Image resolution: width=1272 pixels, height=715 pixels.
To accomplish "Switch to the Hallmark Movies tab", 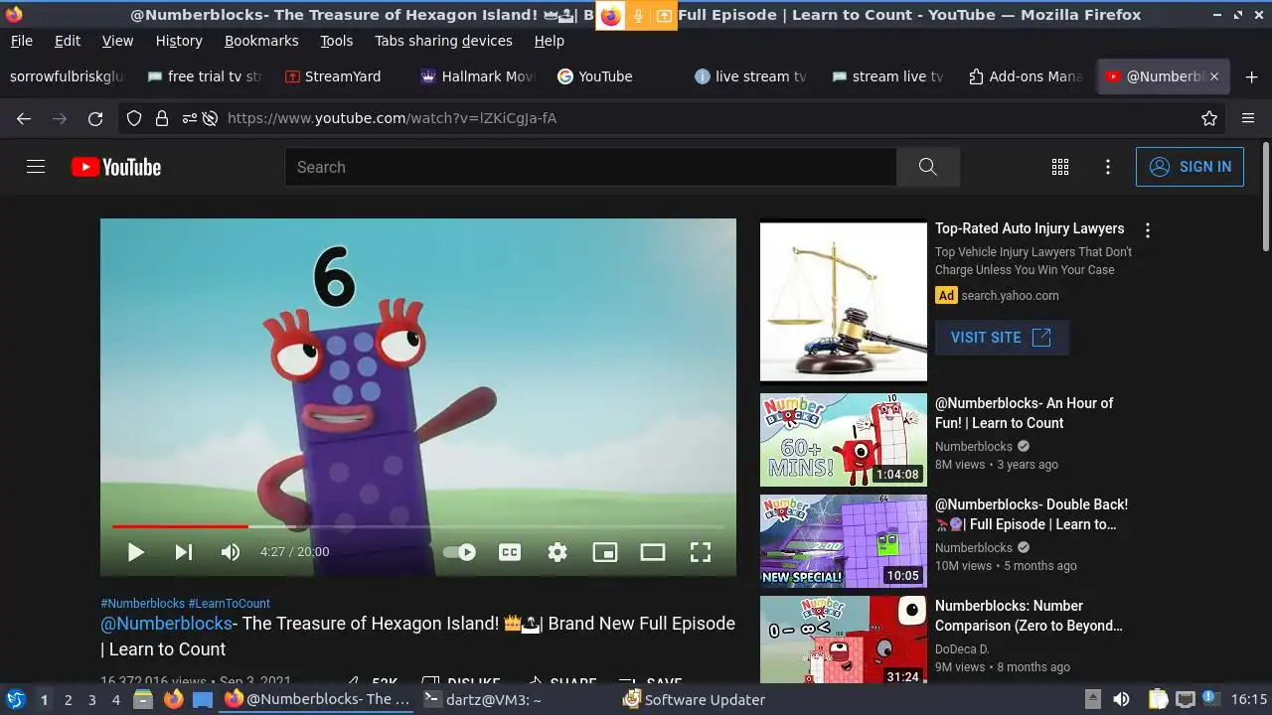I will coord(478,76).
